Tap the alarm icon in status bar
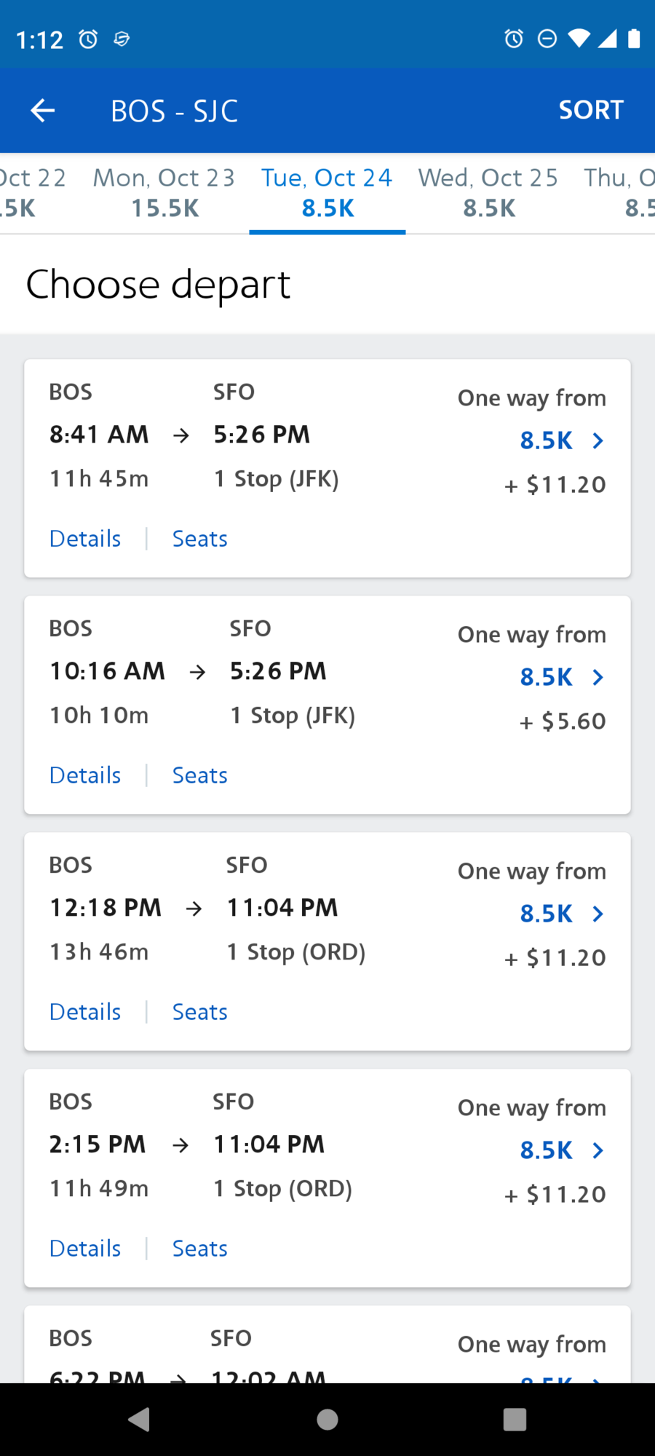655x1456 pixels. pyautogui.click(x=88, y=39)
